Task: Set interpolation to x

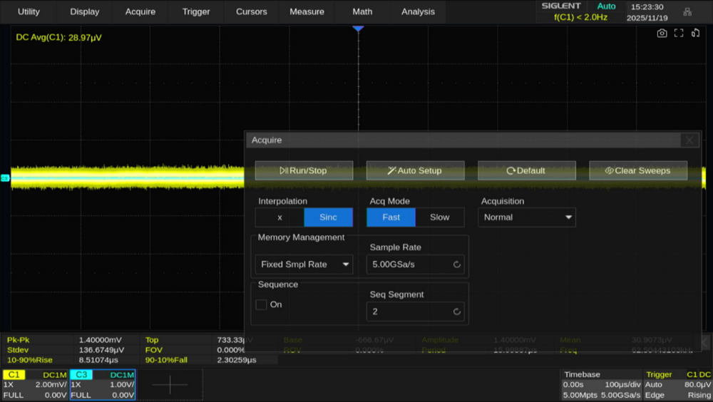Action: (x=279, y=217)
